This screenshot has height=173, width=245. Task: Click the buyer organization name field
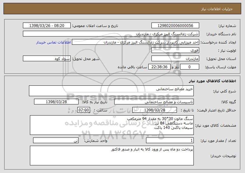click(x=111, y=34)
